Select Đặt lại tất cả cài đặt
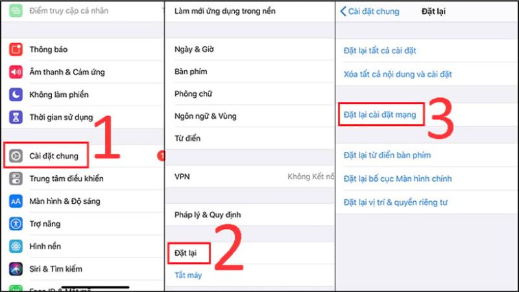 (x=427, y=51)
